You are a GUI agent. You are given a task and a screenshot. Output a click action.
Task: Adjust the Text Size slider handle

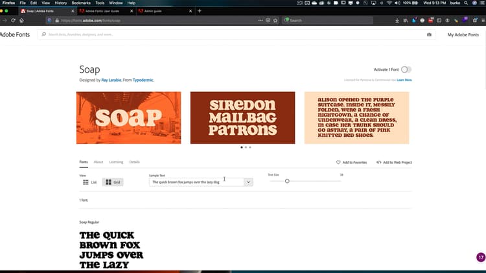pos(287,181)
